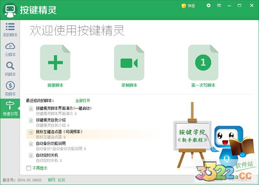The image size is (259, 185).
Task: Open script 自动备份功能说明
Action: 51,144
